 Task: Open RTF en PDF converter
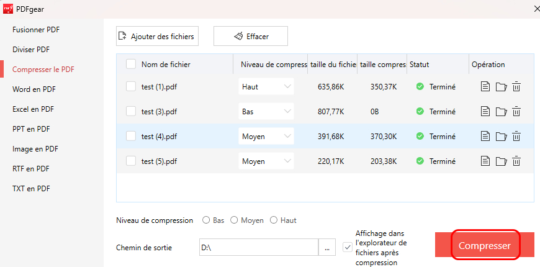click(x=31, y=169)
